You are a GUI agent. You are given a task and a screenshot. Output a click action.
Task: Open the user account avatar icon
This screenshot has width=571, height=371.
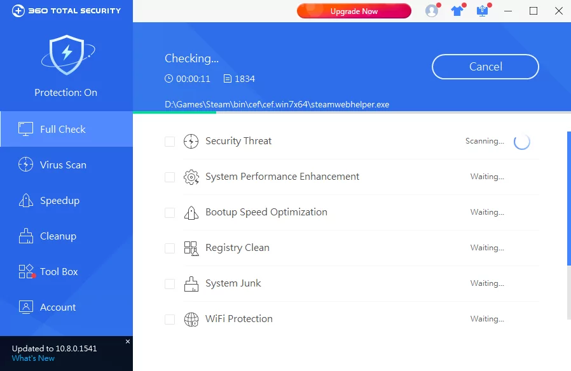[x=432, y=11]
